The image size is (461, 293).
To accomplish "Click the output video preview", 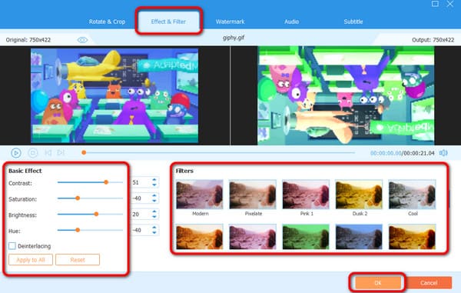I will [x=346, y=95].
